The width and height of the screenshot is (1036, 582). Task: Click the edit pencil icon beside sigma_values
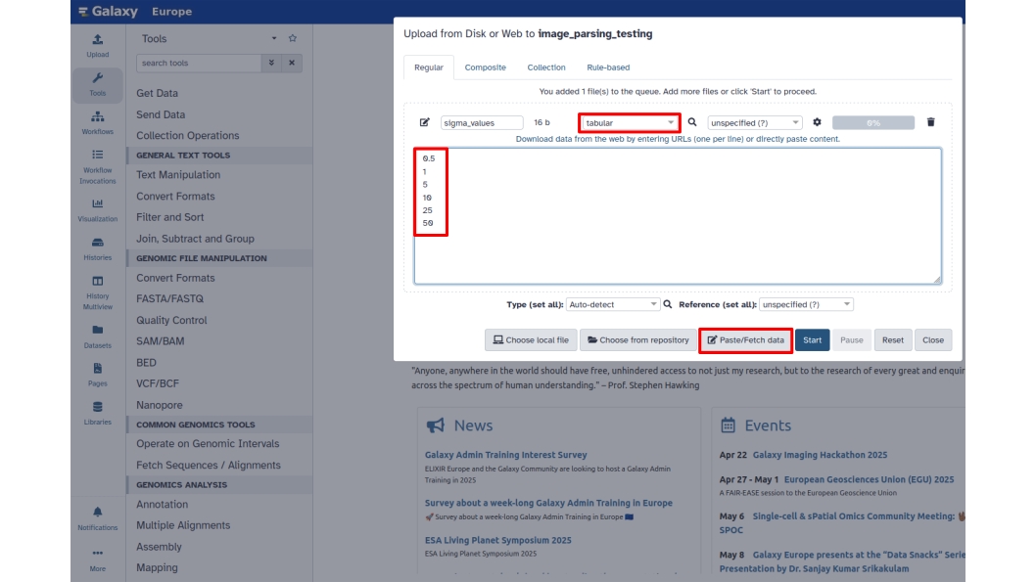(425, 122)
